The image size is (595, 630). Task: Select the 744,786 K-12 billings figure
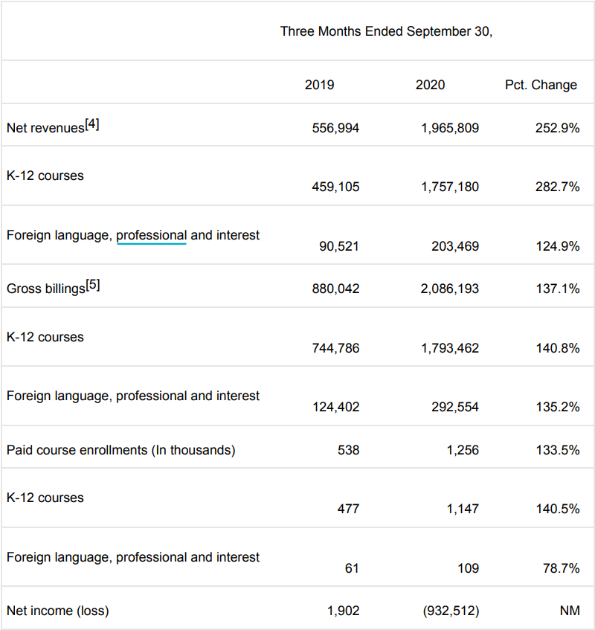(x=335, y=348)
